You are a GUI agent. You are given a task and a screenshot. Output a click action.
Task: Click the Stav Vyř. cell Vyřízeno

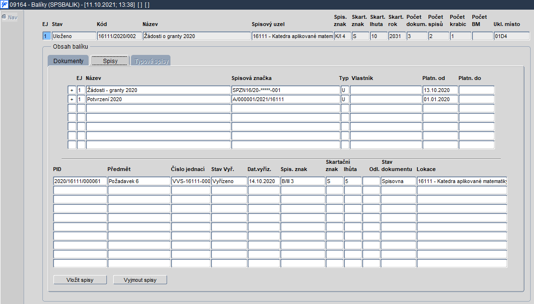(229, 181)
